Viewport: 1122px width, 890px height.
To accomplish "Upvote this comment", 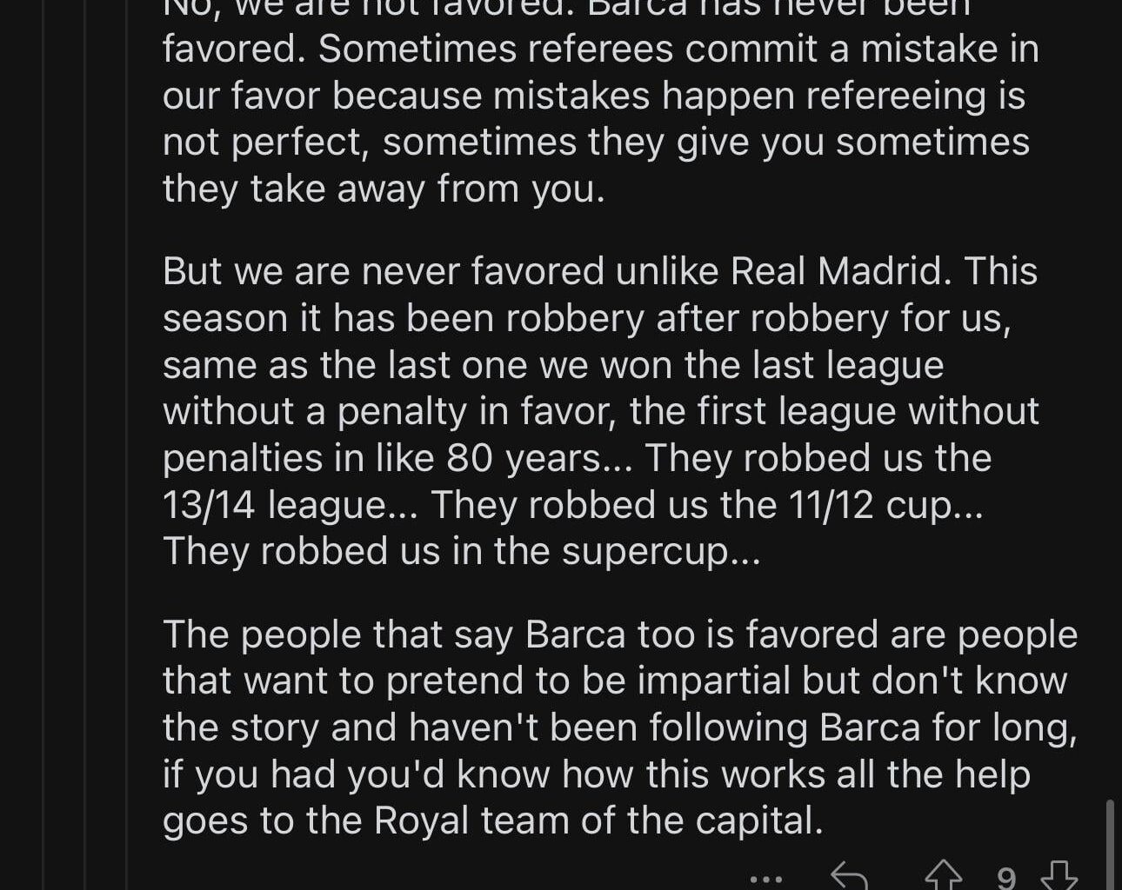I will click(x=943, y=876).
